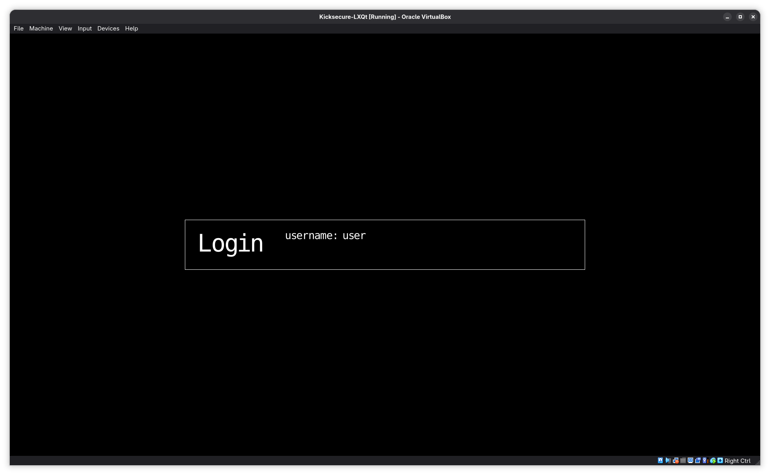Viewport: 770px width, 475px height.
Task: Click the keyboard capture arrow icon
Action: pos(720,461)
